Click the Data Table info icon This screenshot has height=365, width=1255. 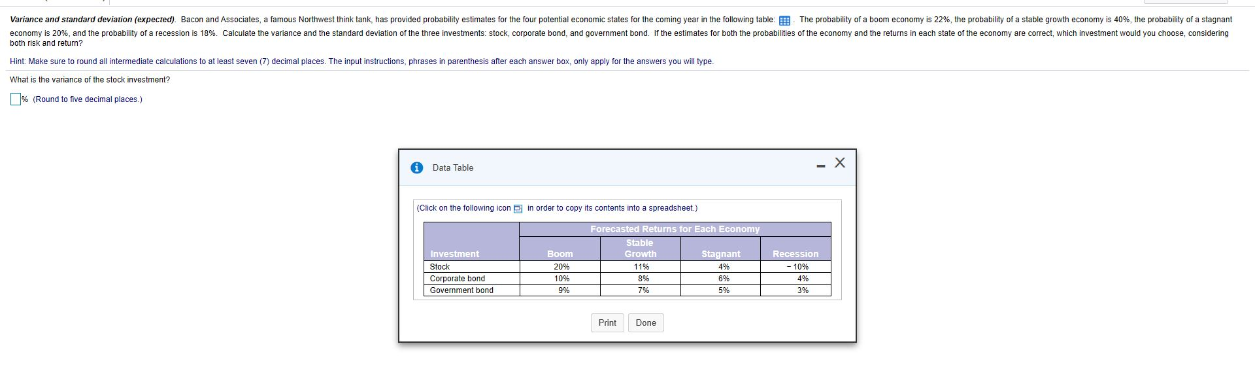click(417, 167)
